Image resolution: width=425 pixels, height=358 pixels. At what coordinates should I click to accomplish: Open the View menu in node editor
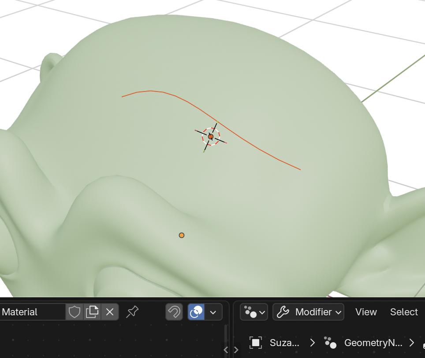pos(366,312)
